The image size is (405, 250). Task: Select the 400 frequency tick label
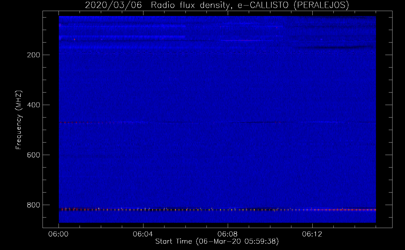click(x=33, y=105)
